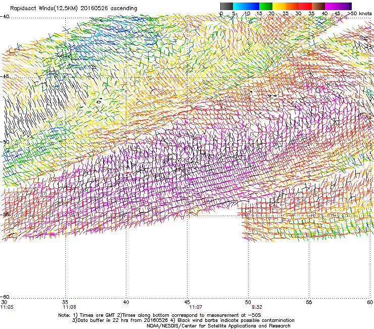The height and width of the screenshot is (329, 374).
Task: Click the '-60' latitude label
Action: 5,297
